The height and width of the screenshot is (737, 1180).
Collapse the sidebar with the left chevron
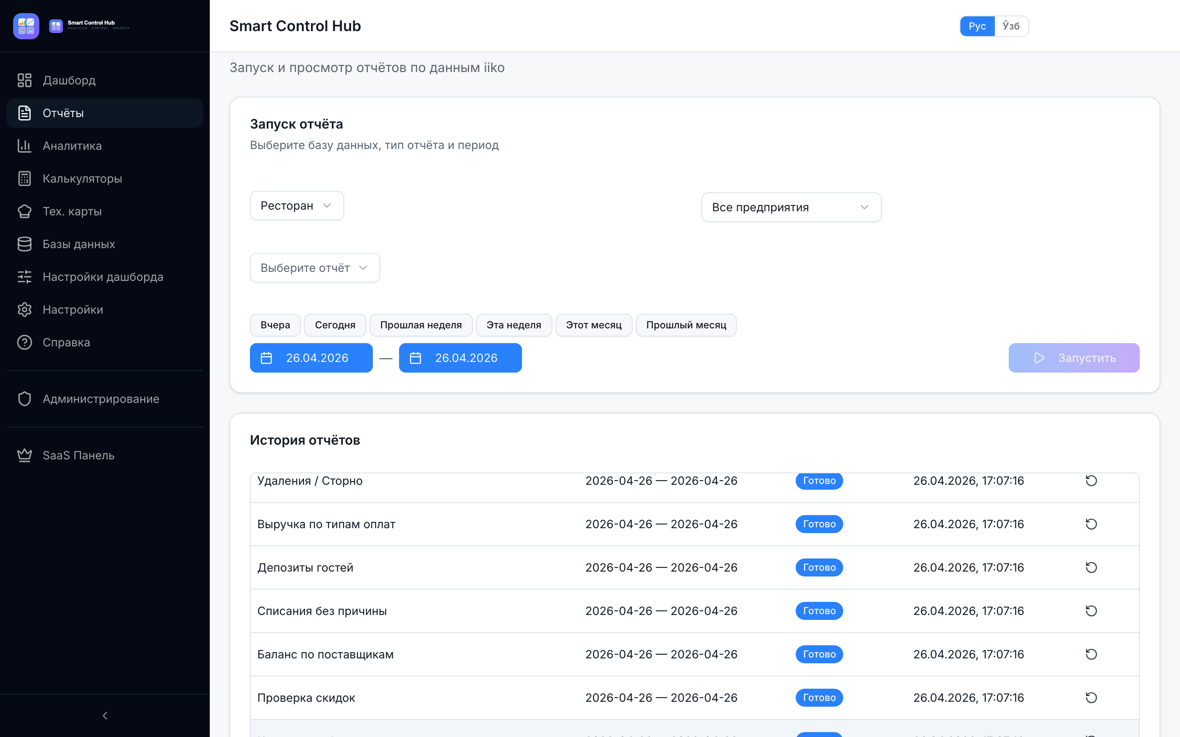105,716
